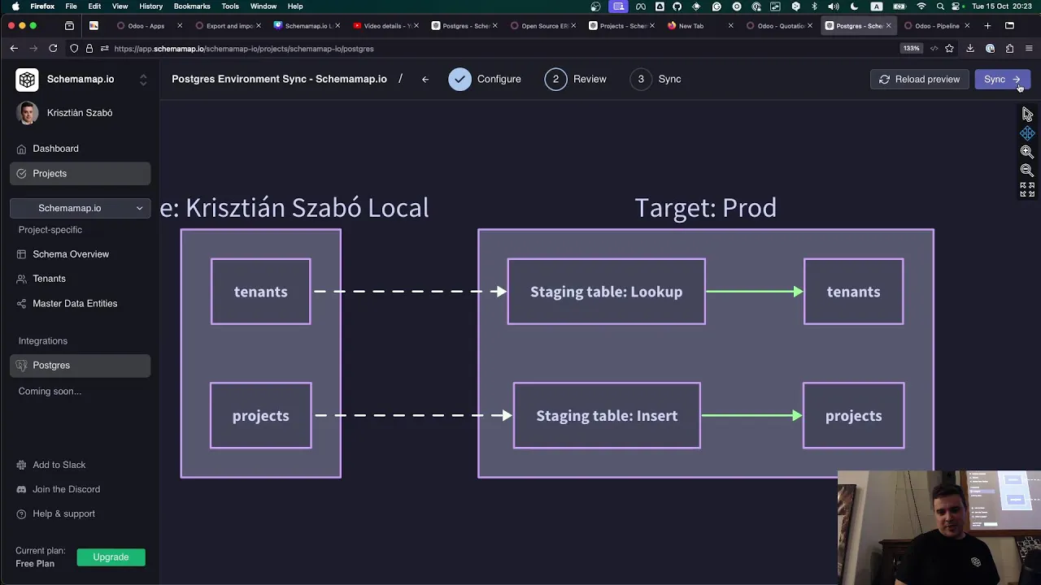Click target projects table node

pyautogui.click(x=853, y=415)
